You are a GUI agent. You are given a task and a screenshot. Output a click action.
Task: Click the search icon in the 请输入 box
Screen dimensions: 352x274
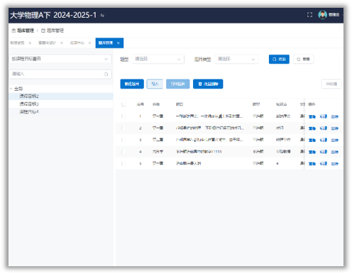106,74
